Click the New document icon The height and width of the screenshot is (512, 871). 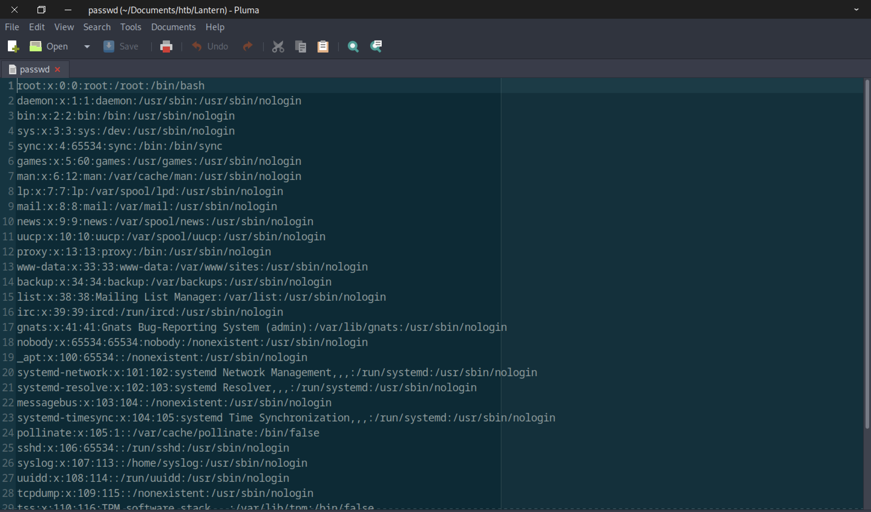(13, 46)
